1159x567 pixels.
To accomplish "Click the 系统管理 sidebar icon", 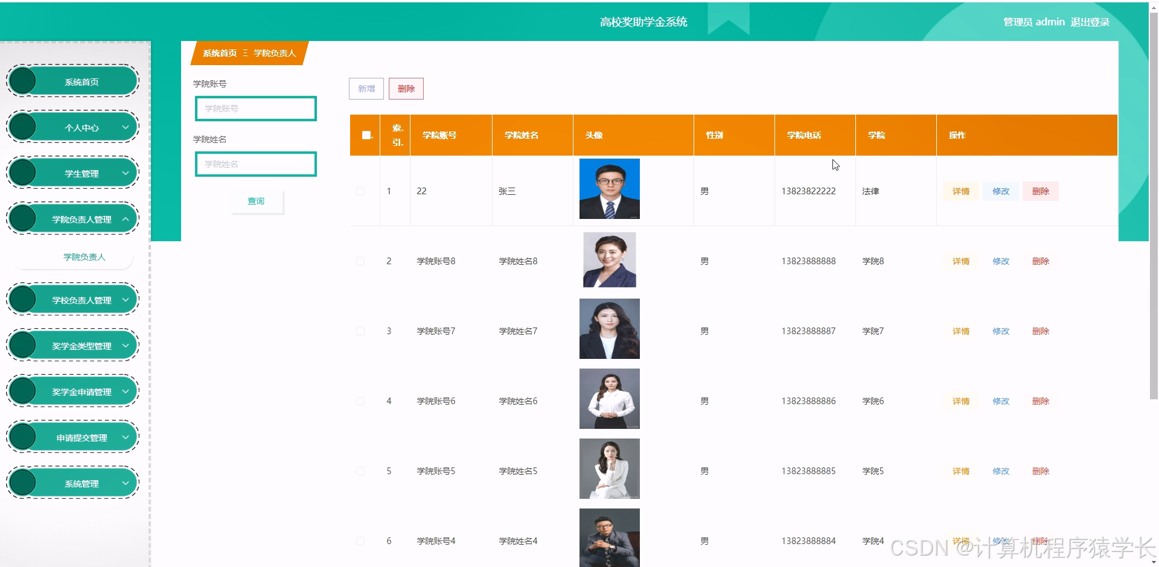I will (22, 482).
